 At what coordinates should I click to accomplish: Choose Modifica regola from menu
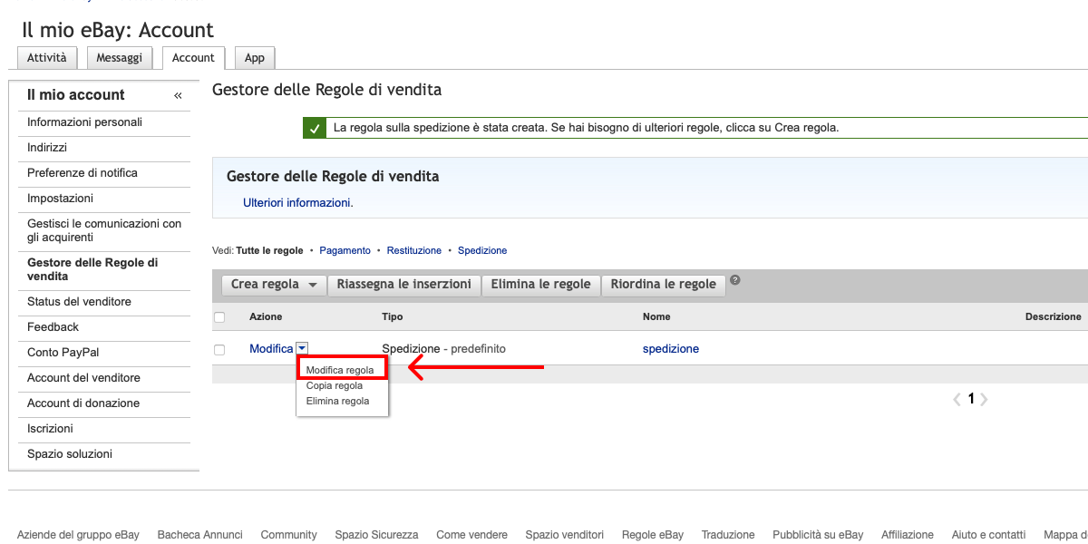click(340, 370)
